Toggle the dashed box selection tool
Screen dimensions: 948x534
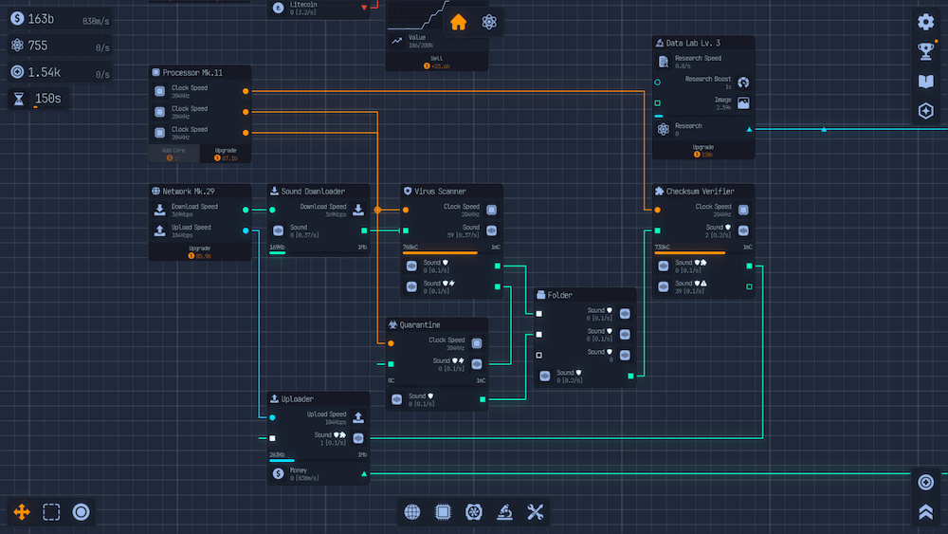coord(51,512)
